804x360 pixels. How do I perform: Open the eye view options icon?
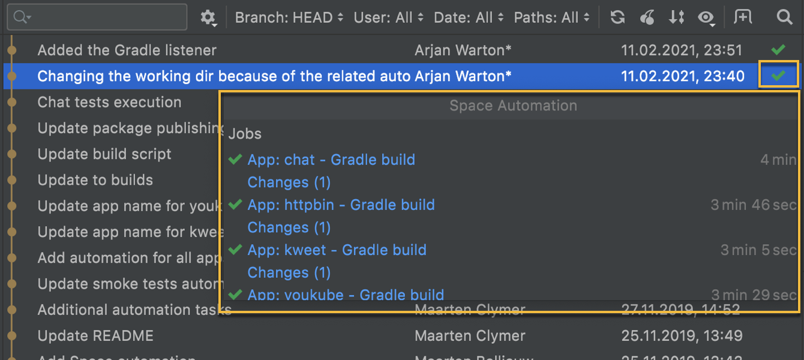pyautogui.click(x=706, y=18)
